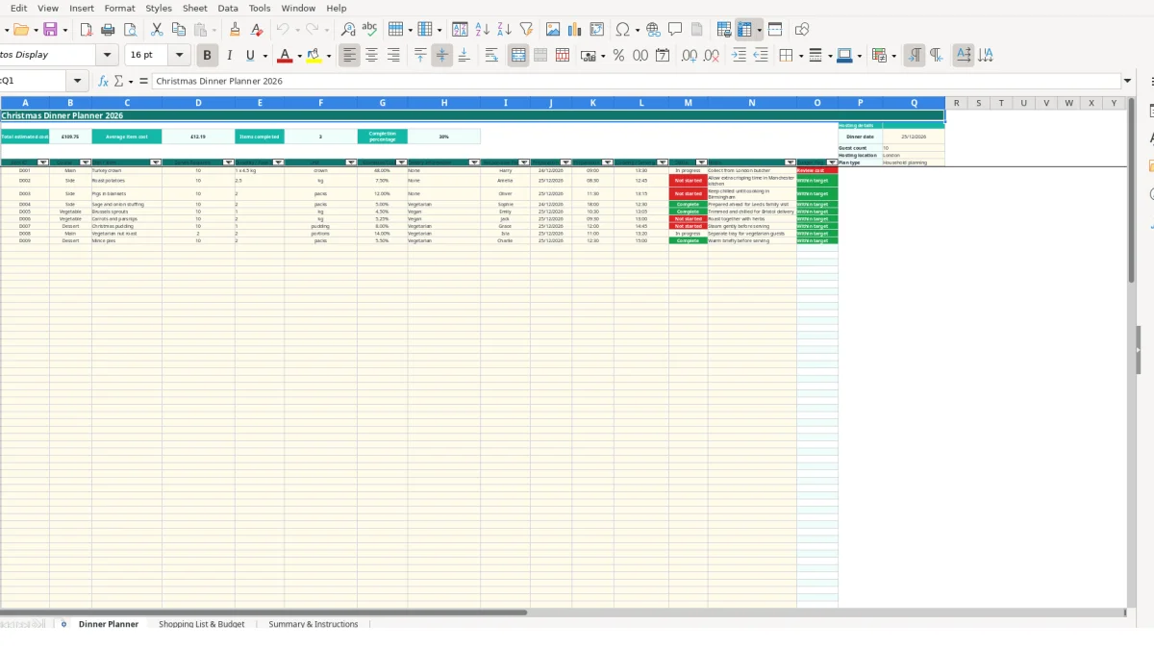The image size is (1154, 649).
Task: Click the Clear Direct Formatting icon
Action: tap(257, 30)
